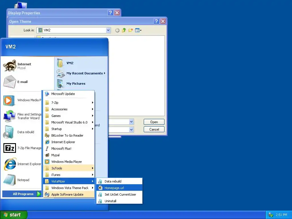This screenshot has width=292, height=219.
Task: Click the VM2 user name header
Action: click(11, 47)
